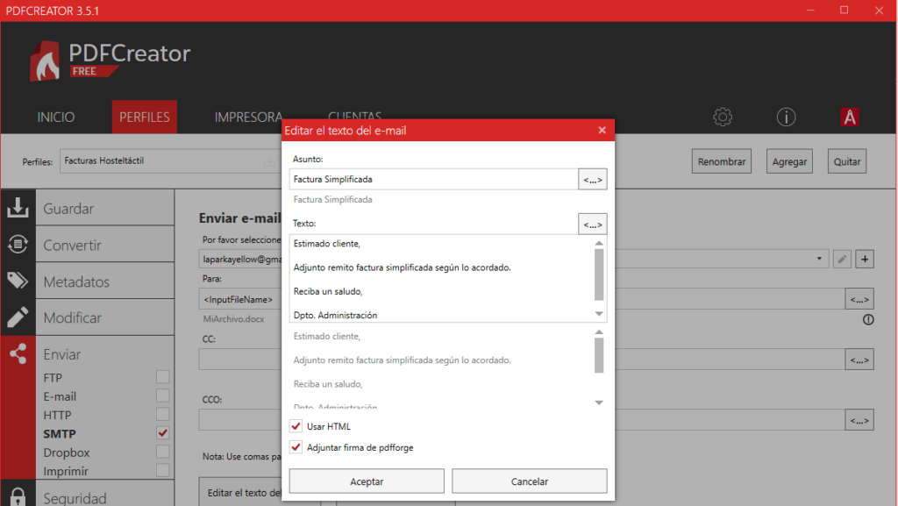This screenshot has height=506, width=898.
Task: Click the Enviar share icon
Action: (18, 354)
